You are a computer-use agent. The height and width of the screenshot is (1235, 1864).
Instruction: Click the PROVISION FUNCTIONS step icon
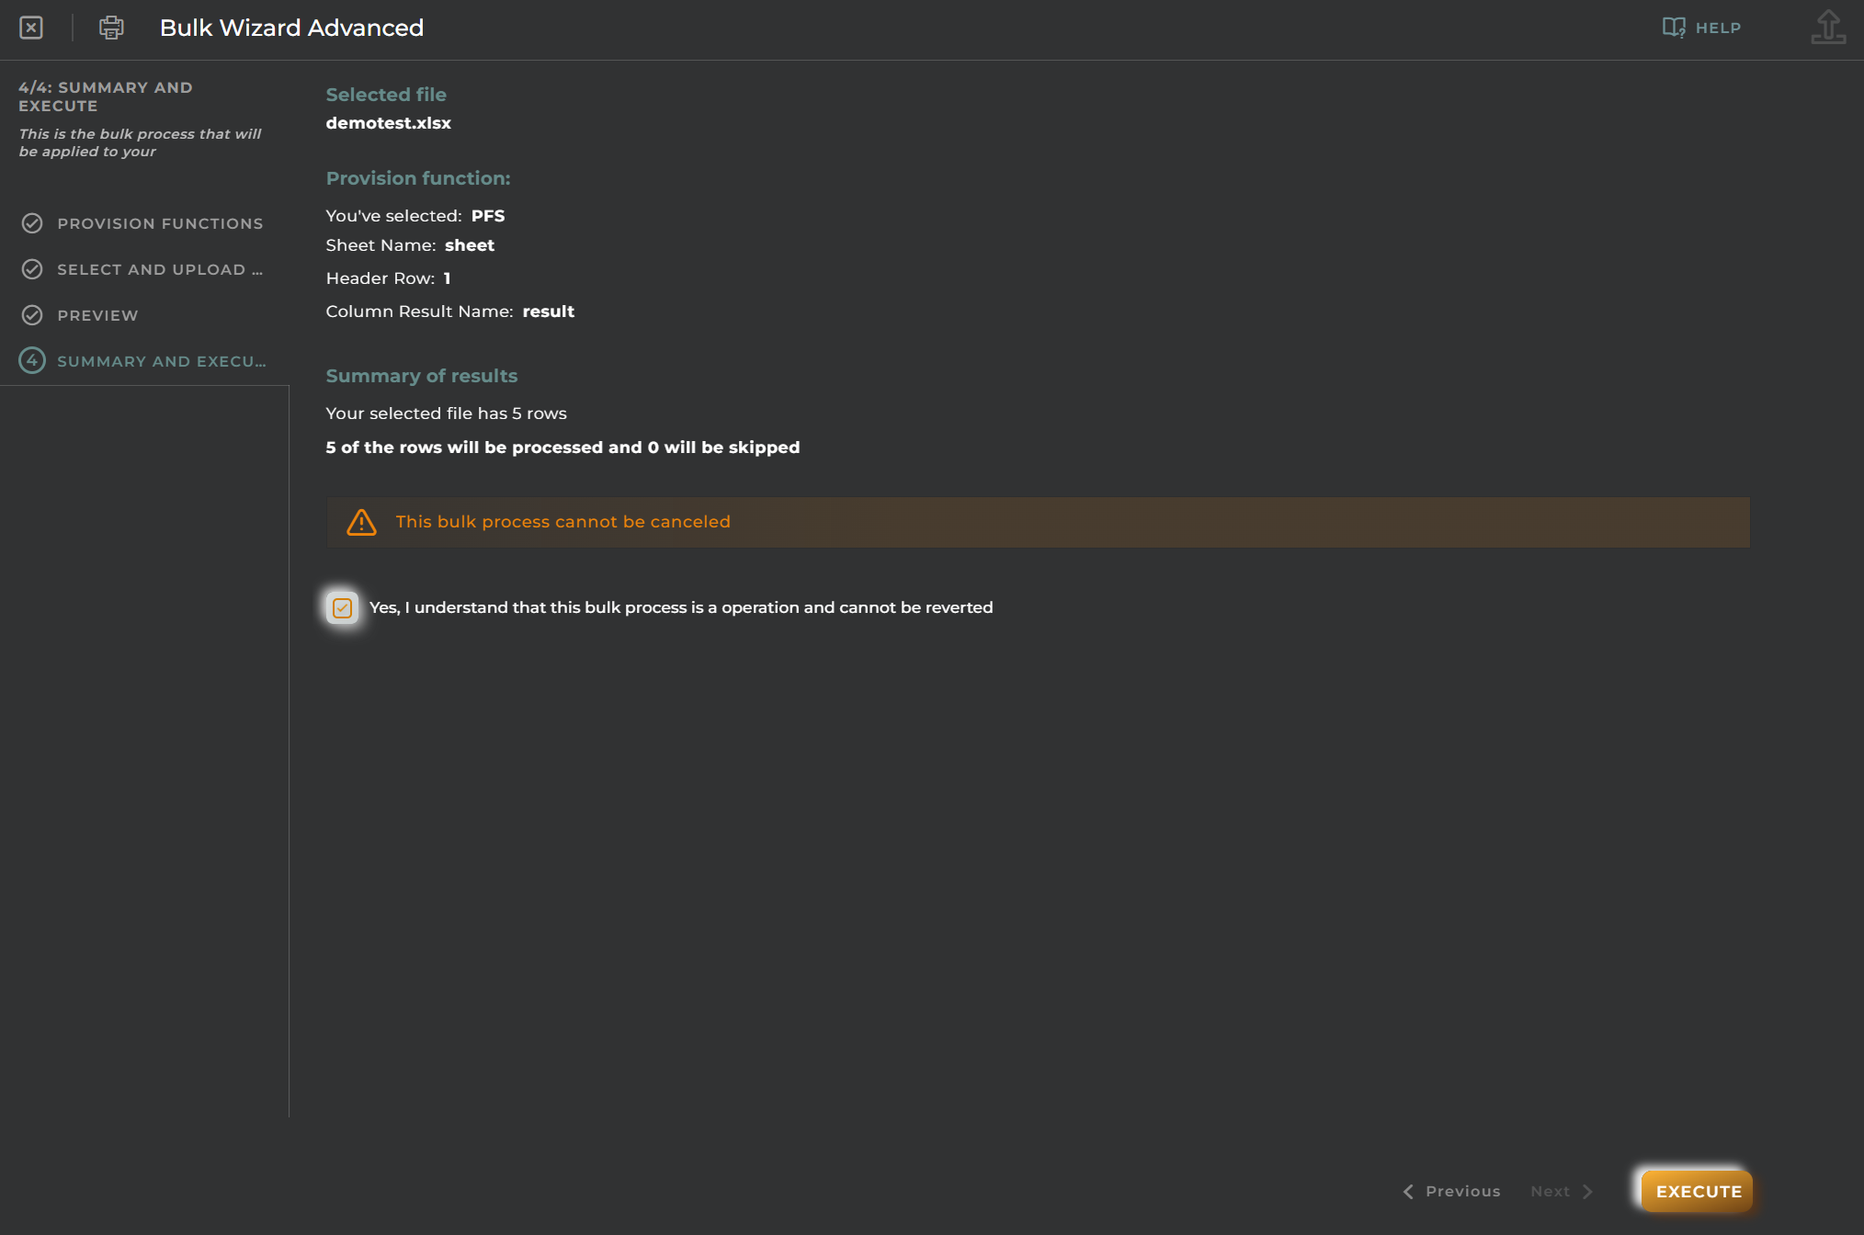click(x=31, y=222)
